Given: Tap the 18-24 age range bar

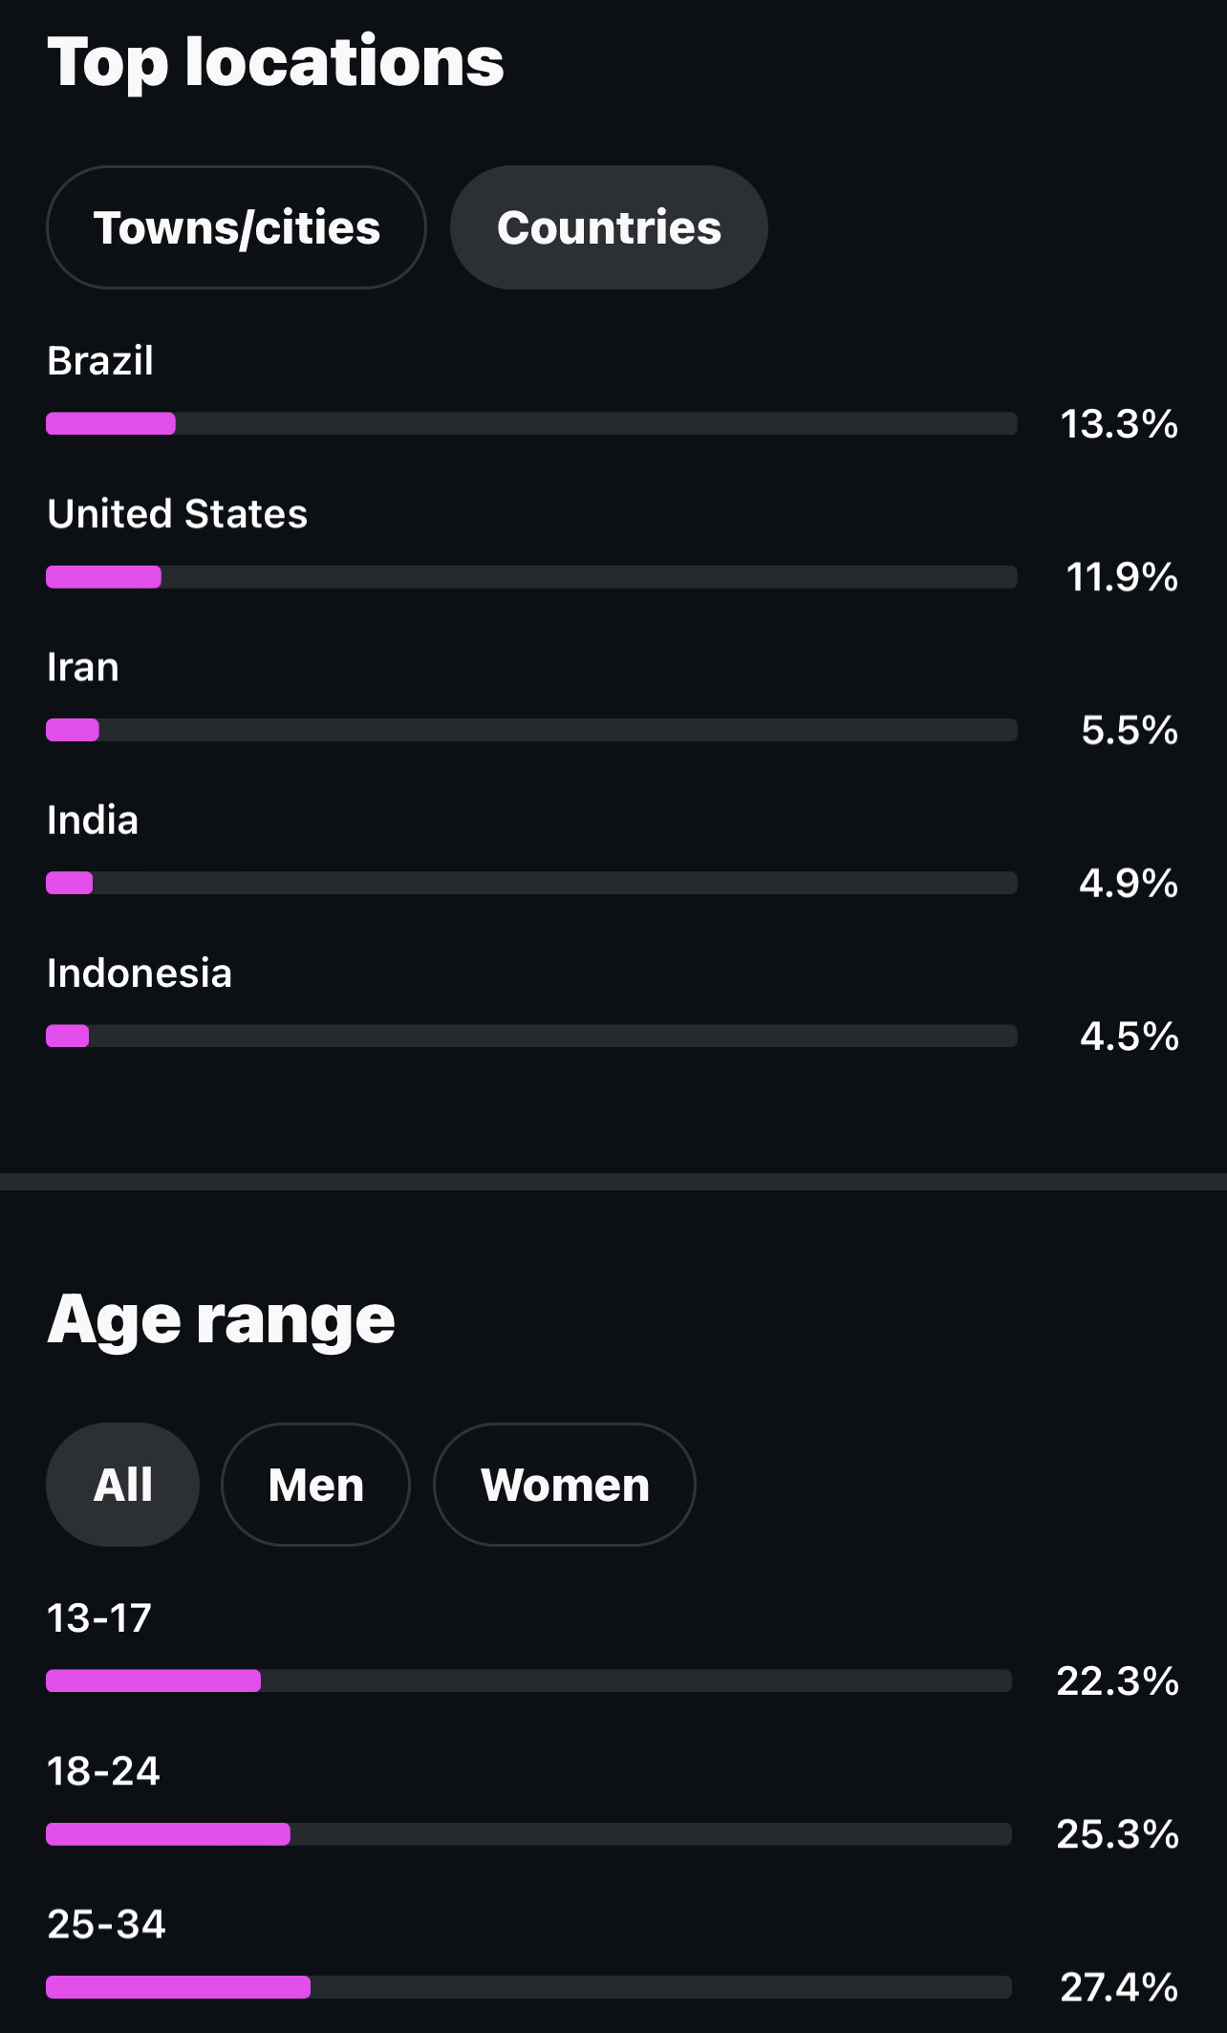Looking at the screenshot, I should (528, 1834).
